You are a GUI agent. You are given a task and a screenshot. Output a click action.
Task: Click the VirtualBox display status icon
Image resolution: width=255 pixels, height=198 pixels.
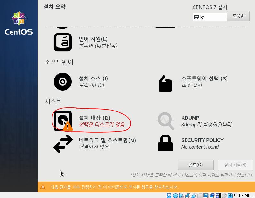point(206,195)
